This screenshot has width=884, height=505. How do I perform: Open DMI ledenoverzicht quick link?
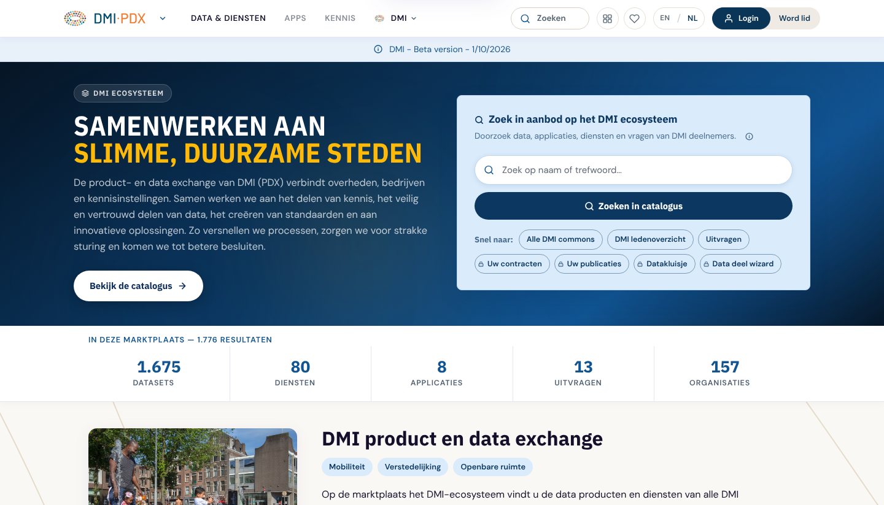650,239
